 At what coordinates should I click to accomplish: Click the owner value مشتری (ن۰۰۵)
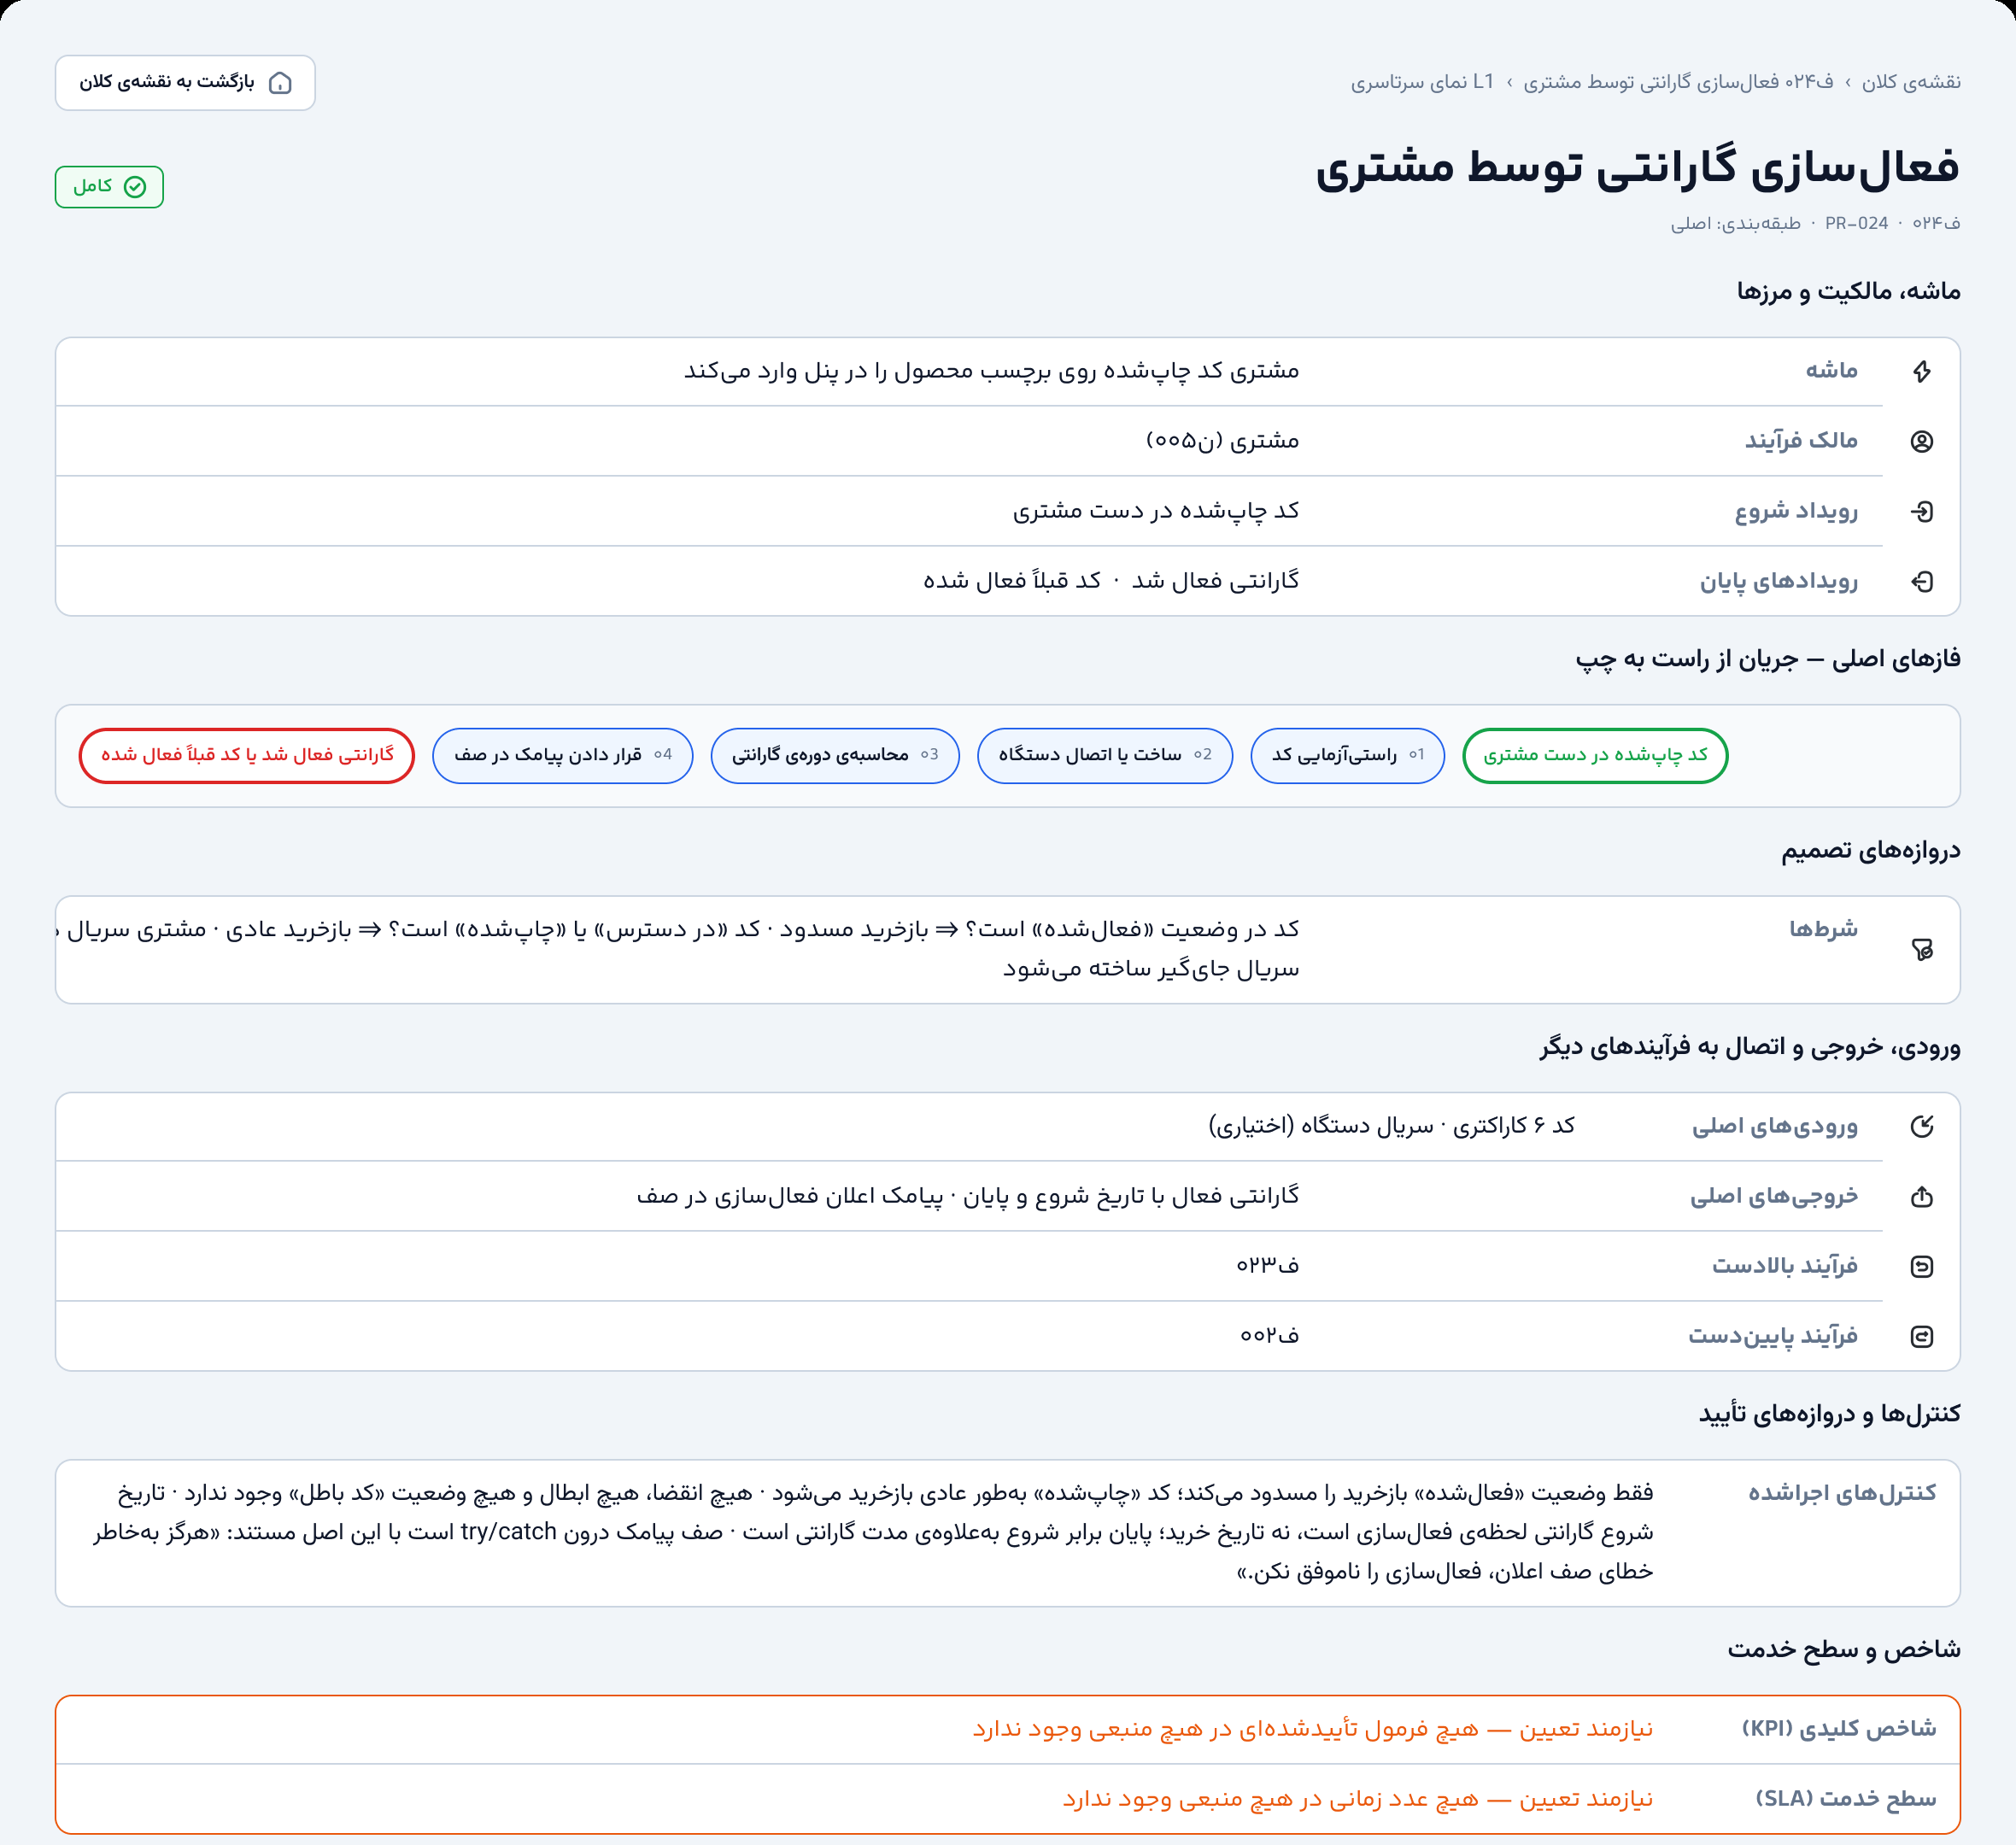point(1222,440)
